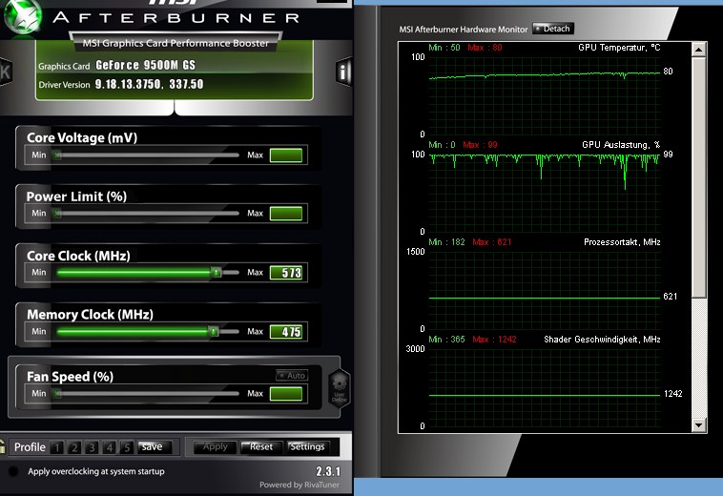Open the Settings button
Viewport: 723px width, 496px height.
(x=307, y=446)
